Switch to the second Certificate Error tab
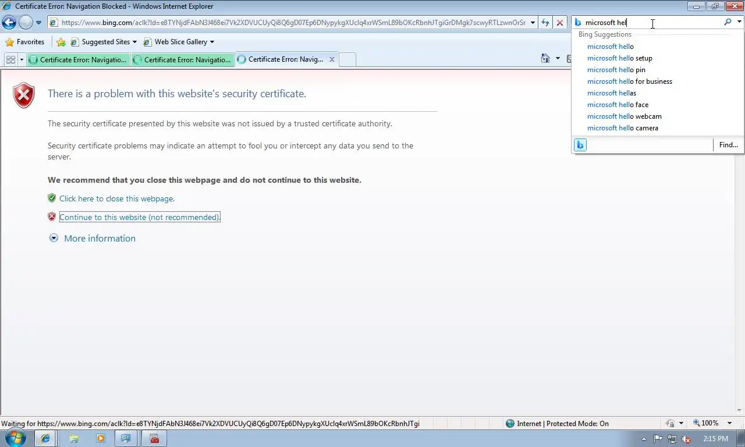Viewport: 745px width, 447px height. pyautogui.click(x=183, y=59)
